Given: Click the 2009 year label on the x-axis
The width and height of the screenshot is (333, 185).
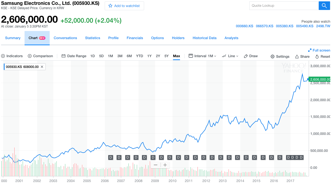Looking at the screenshot, I should 155,181.
